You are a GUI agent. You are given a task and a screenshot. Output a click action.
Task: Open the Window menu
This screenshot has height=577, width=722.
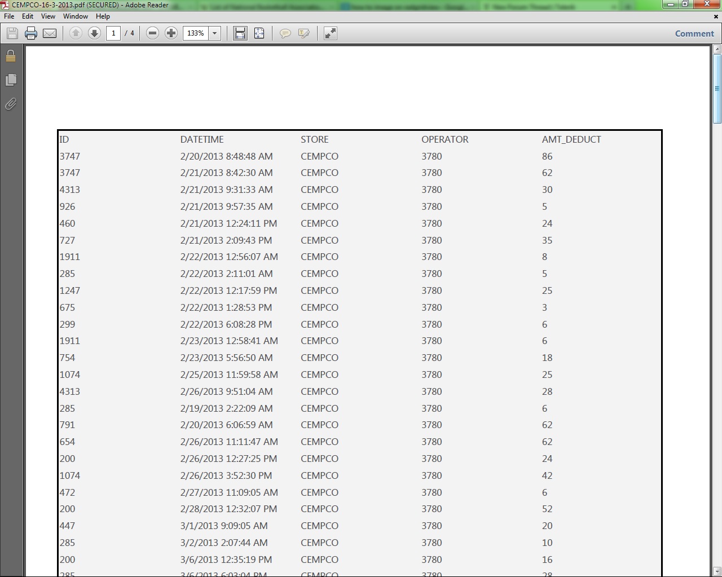(76, 16)
